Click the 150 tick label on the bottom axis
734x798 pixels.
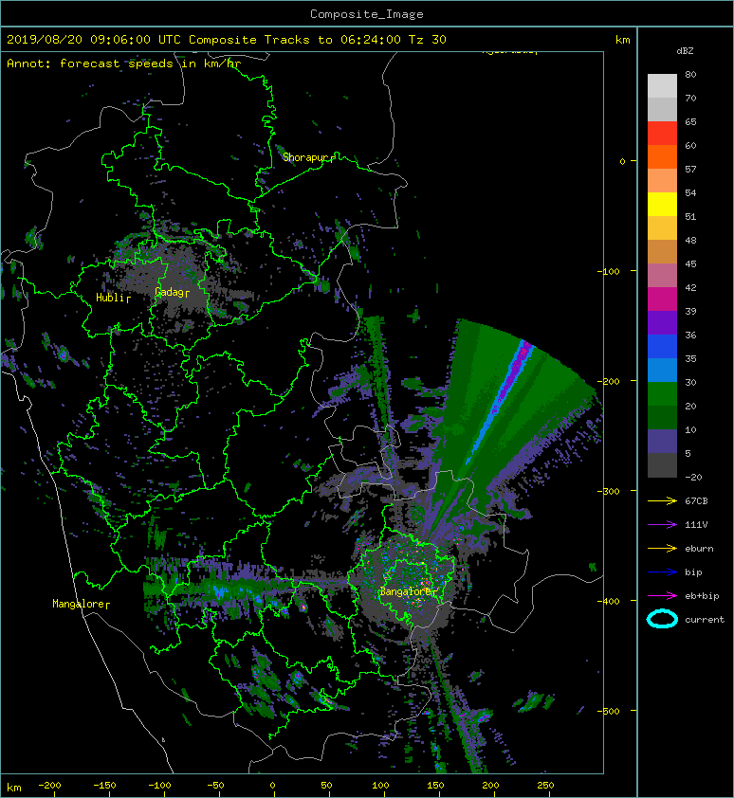[x=435, y=786]
